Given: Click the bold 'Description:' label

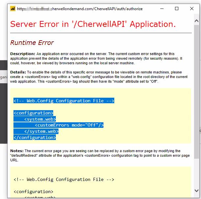Looking at the screenshot, I should [x=22, y=53].
